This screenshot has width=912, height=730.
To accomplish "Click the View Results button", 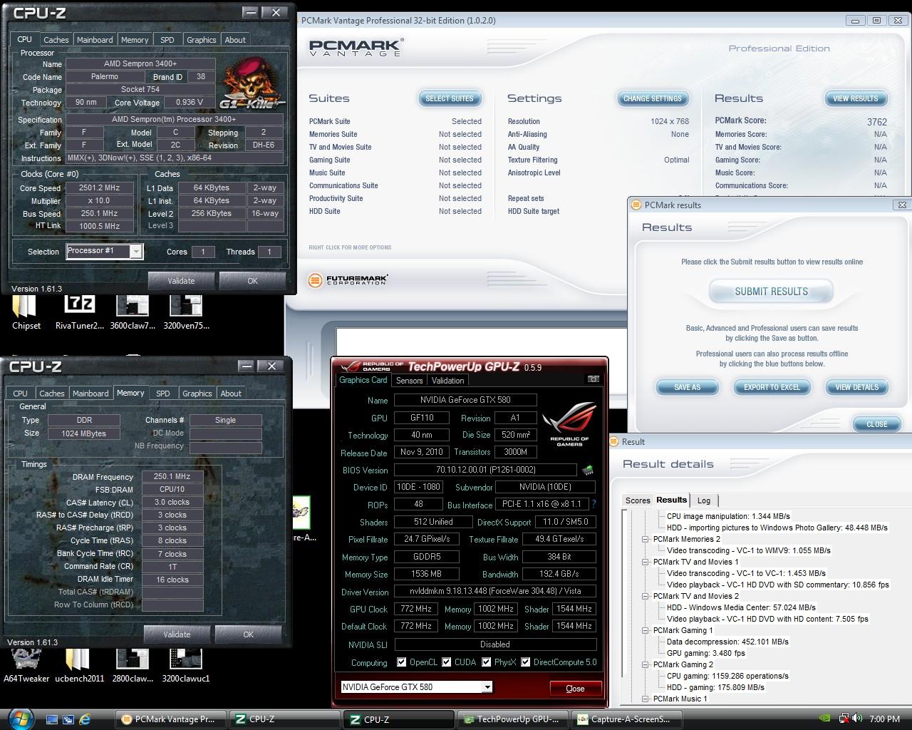I will click(856, 98).
